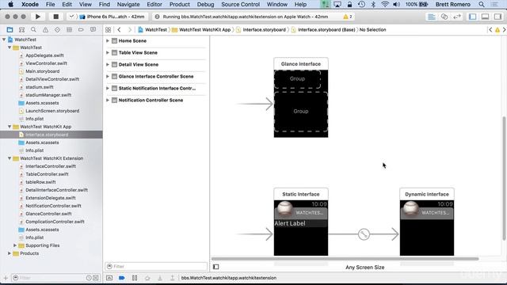Expand the Notification Controller Scene

108,101
